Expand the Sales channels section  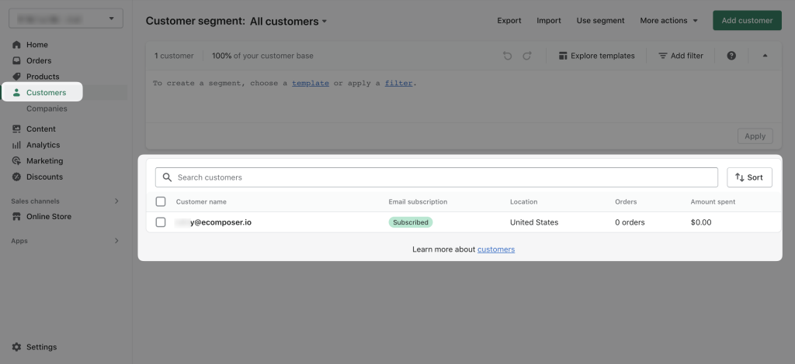pos(116,201)
